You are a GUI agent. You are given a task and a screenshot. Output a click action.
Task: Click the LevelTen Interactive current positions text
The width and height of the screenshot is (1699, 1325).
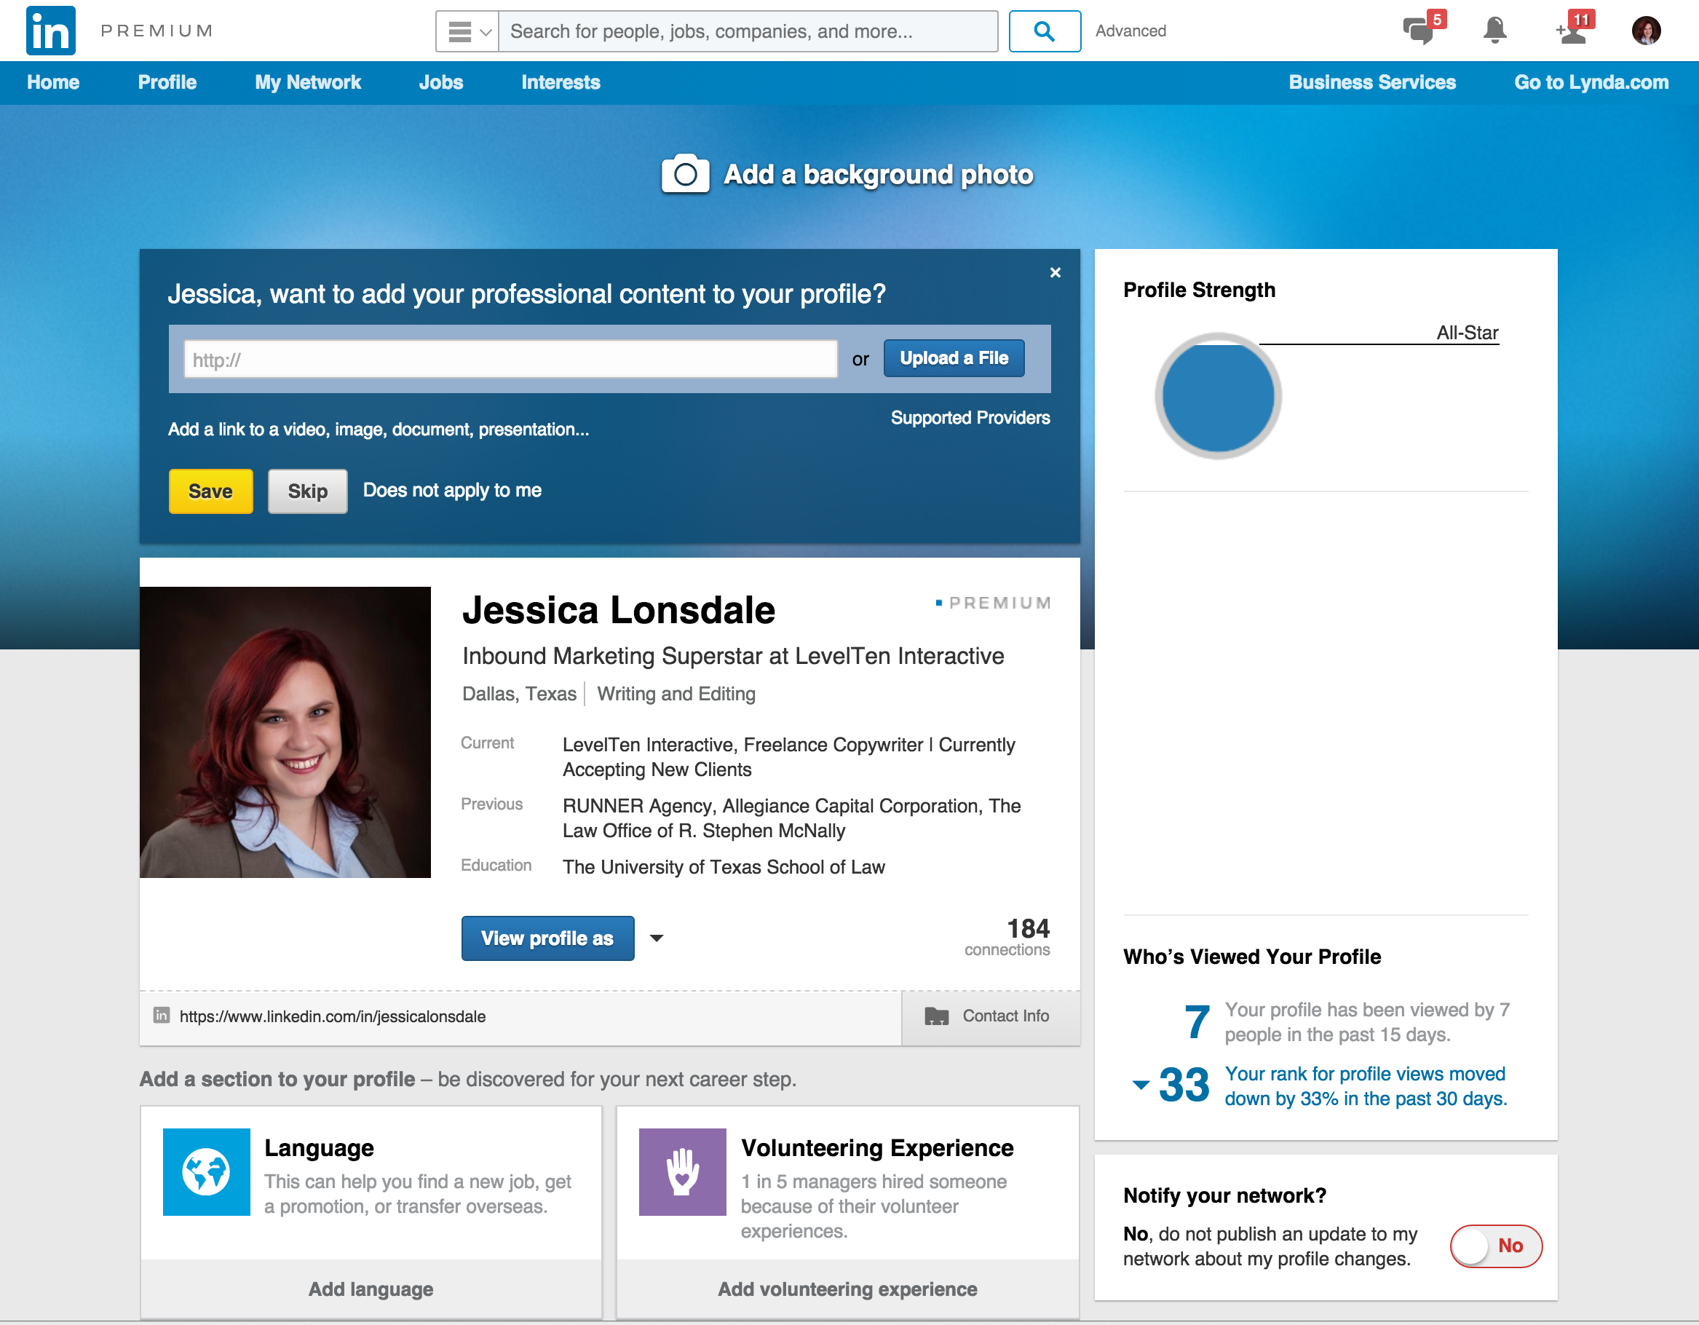(789, 757)
